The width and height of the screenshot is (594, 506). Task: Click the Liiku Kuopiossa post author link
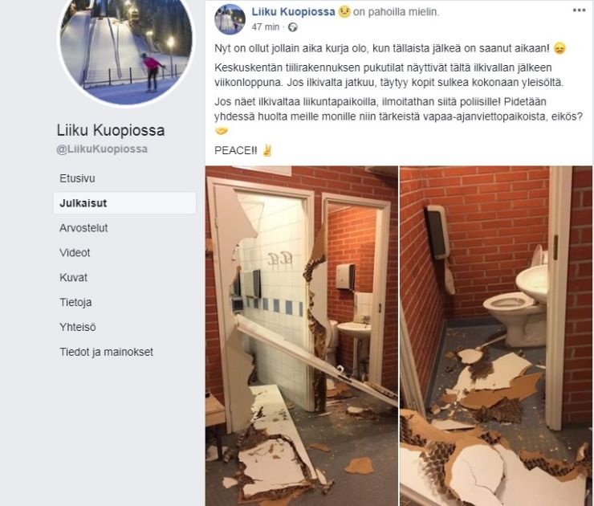coord(293,12)
